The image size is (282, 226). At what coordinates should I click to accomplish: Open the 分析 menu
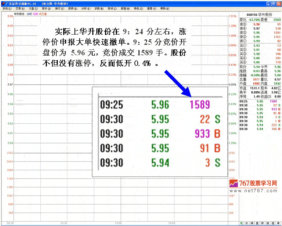coord(85,8)
